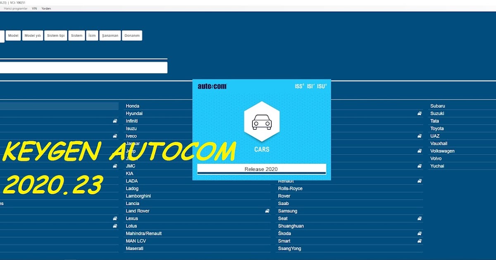Click the Şanzıman filter button
The height and width of the screenshot is (260, 496).
(x=110, y=35)
